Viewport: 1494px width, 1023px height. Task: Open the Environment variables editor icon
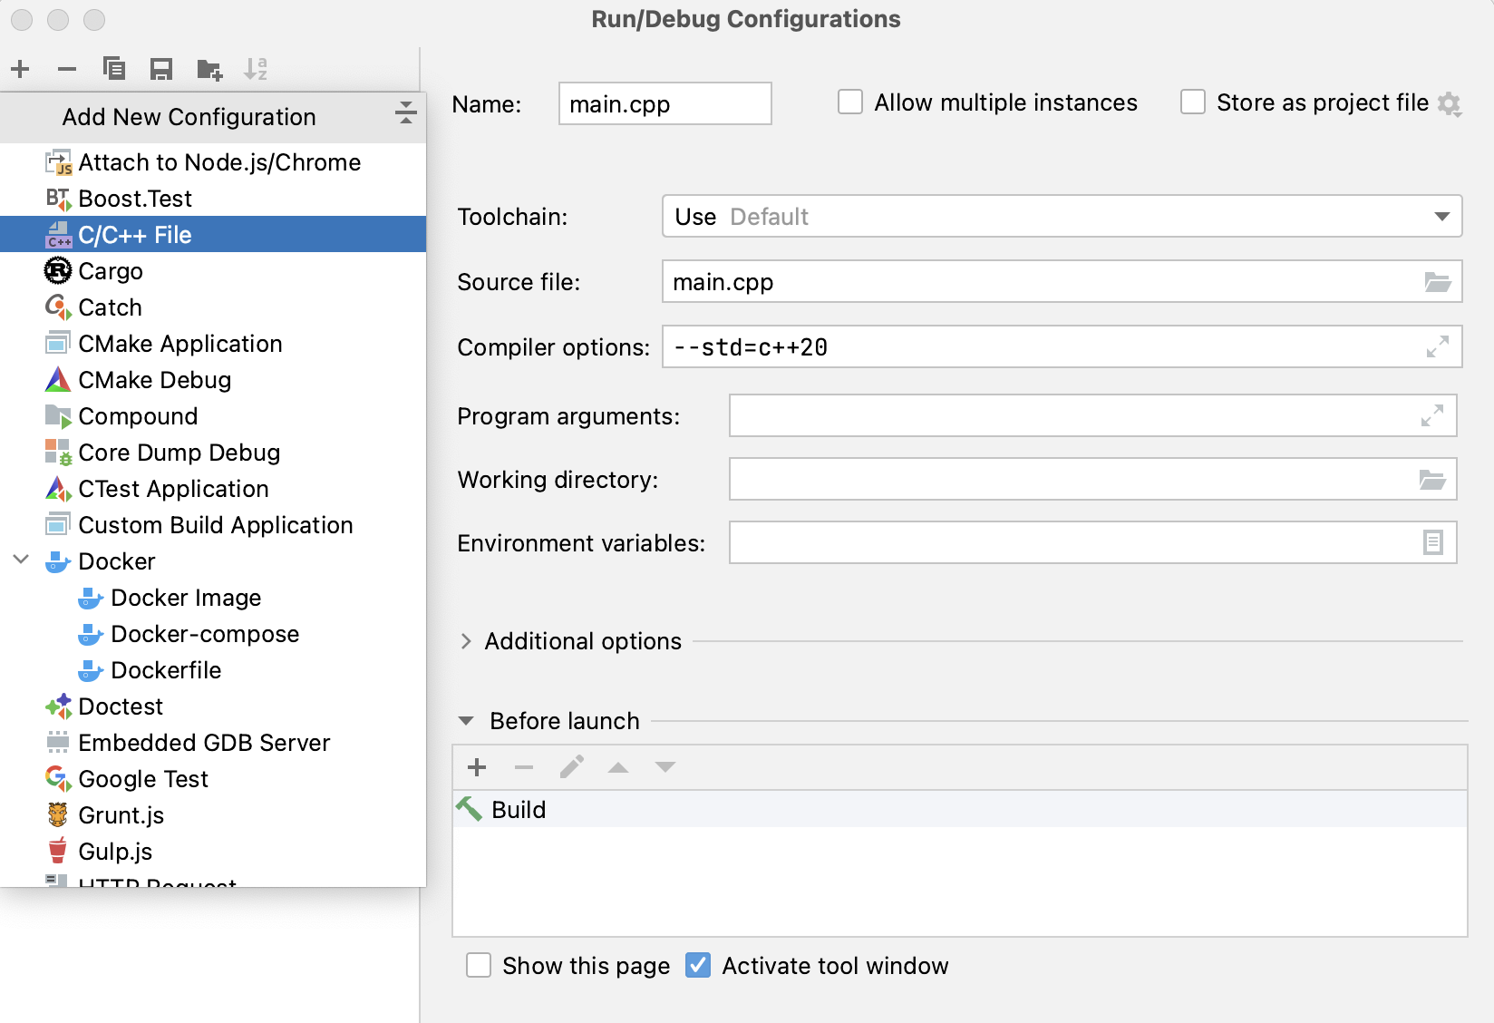pyautogui.click(x=1432, y=543)
